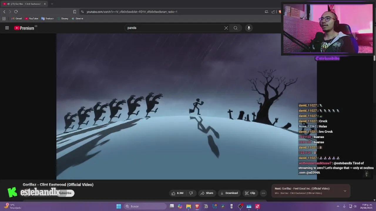
Task: Click the browser share page icon
Action: pos(273,12)
